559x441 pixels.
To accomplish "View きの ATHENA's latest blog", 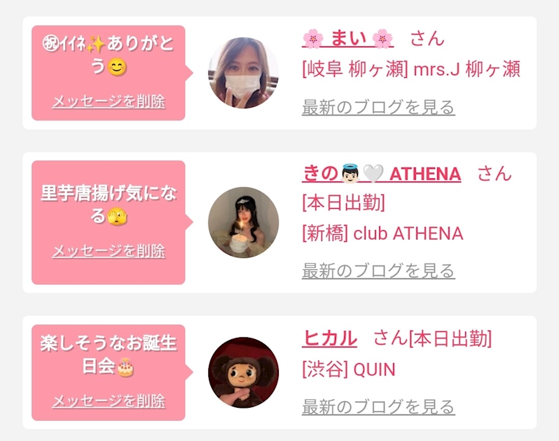I will click(378, 271).
